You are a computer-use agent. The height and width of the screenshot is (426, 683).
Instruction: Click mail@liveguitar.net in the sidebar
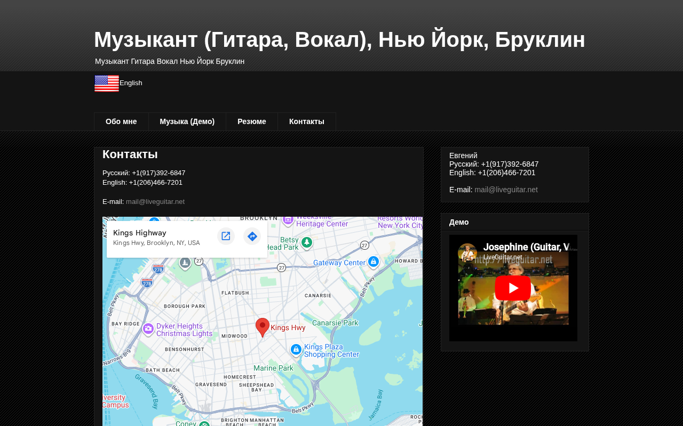(x=506, y=190)
